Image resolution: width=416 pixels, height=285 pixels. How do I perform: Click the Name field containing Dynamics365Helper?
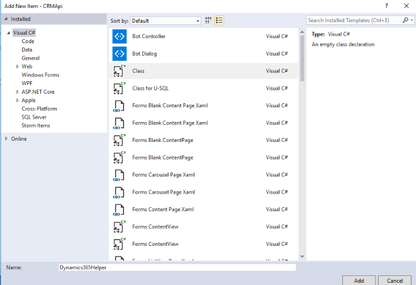tap(177, 267)
